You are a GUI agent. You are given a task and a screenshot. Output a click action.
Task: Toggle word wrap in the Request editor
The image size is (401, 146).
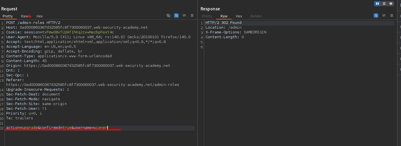click(x=176, y=16)
